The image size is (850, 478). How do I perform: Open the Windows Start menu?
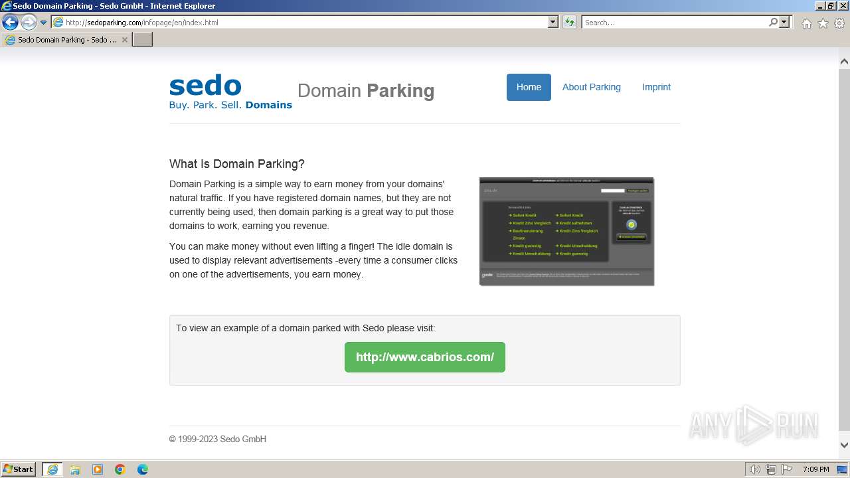[19, 469]
